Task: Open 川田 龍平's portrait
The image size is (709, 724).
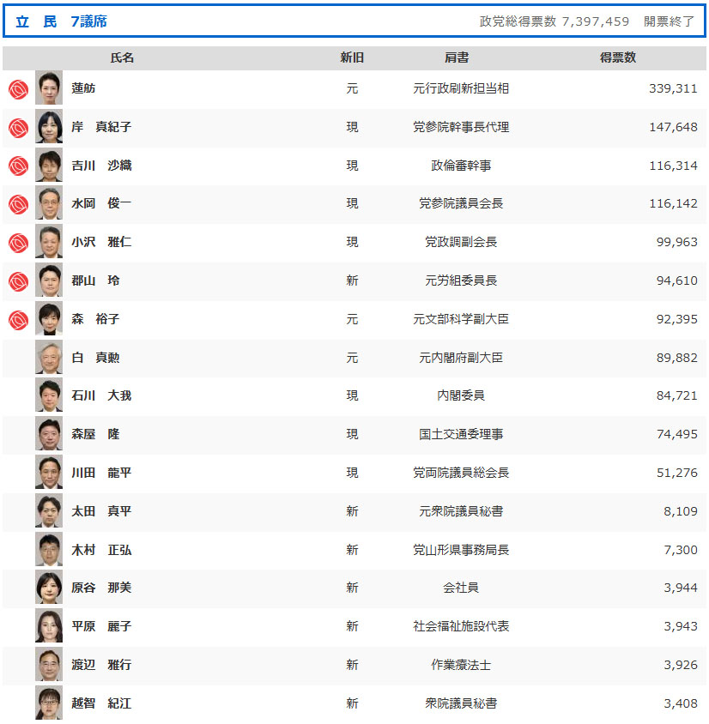Action: (x=49, y=473)
